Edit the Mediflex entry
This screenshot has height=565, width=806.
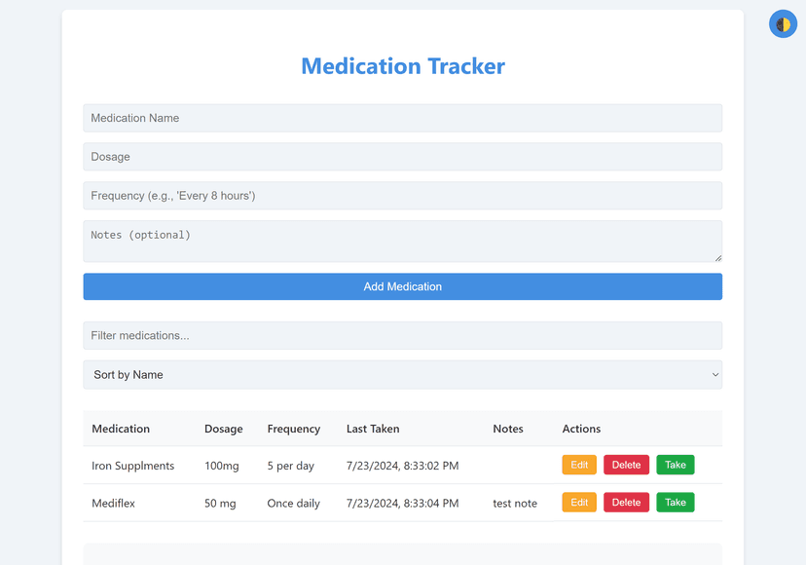579,503
